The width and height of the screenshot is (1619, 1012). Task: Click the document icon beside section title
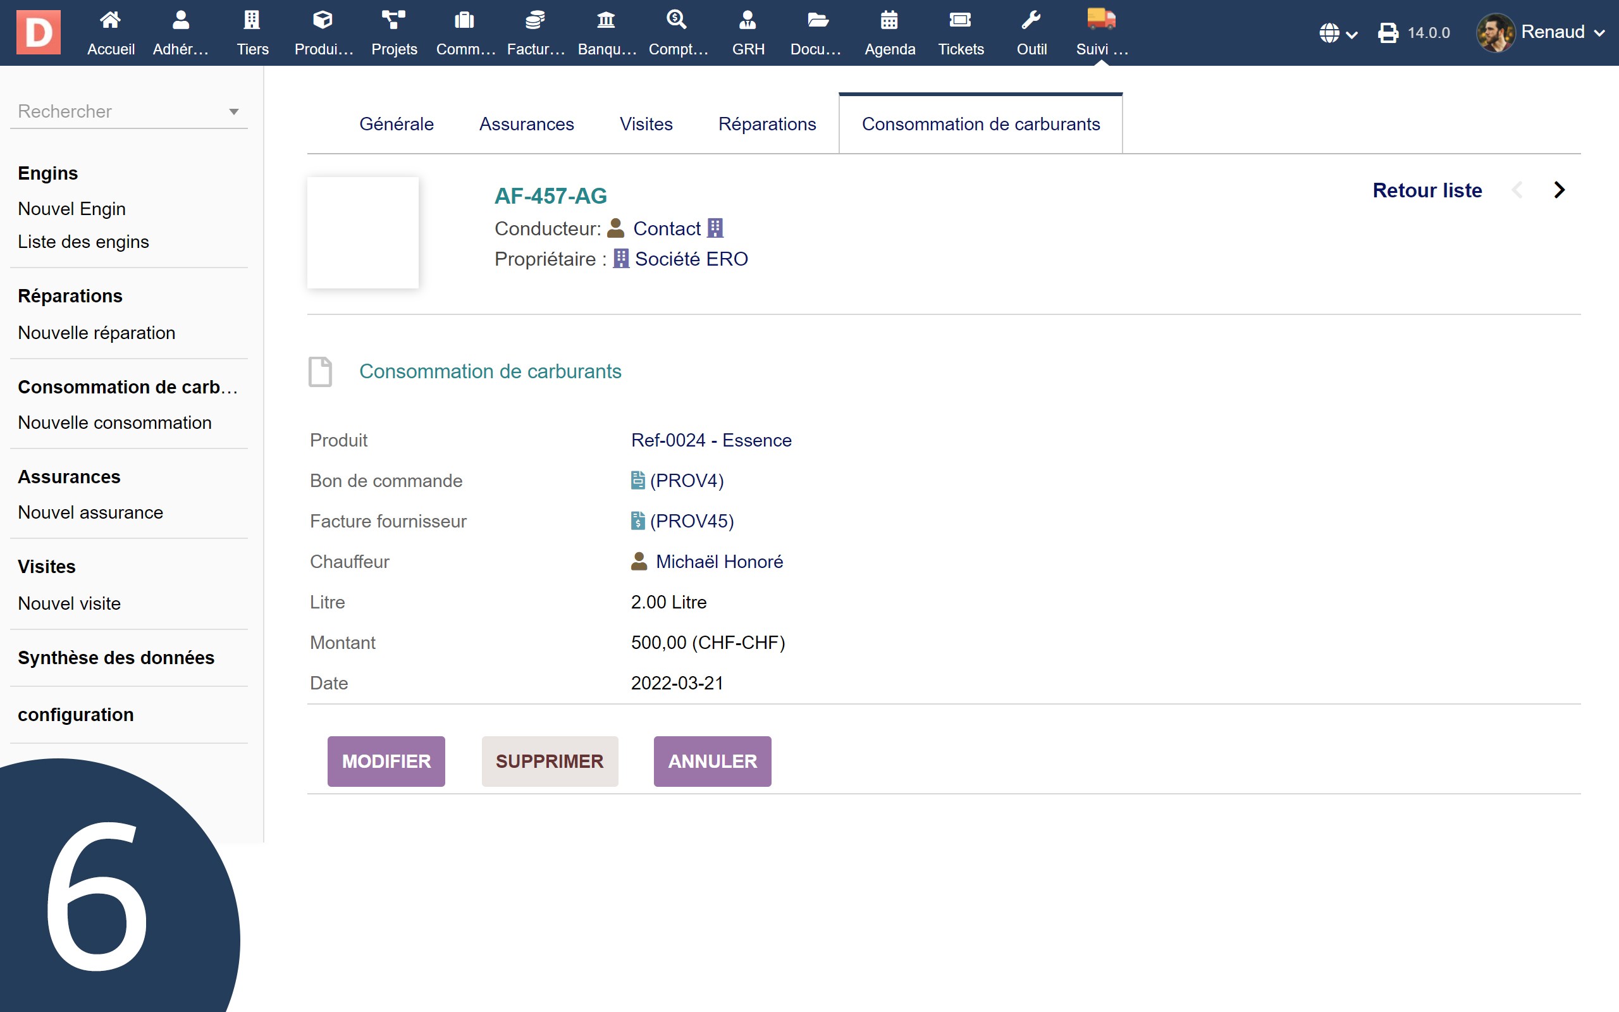[320, 371]
